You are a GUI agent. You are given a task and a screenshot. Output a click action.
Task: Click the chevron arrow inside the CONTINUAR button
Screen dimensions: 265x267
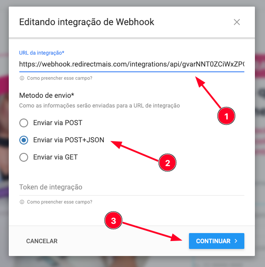[x=236, y=241]
